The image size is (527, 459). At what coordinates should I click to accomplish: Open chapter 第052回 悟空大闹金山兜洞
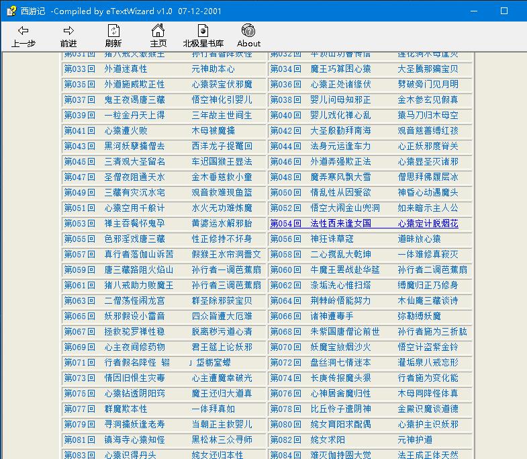point(364,208)
